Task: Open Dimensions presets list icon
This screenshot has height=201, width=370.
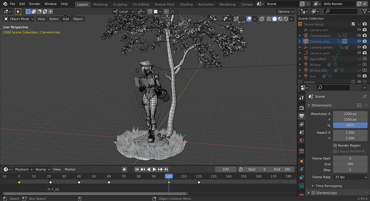Action: coord(359,105)
